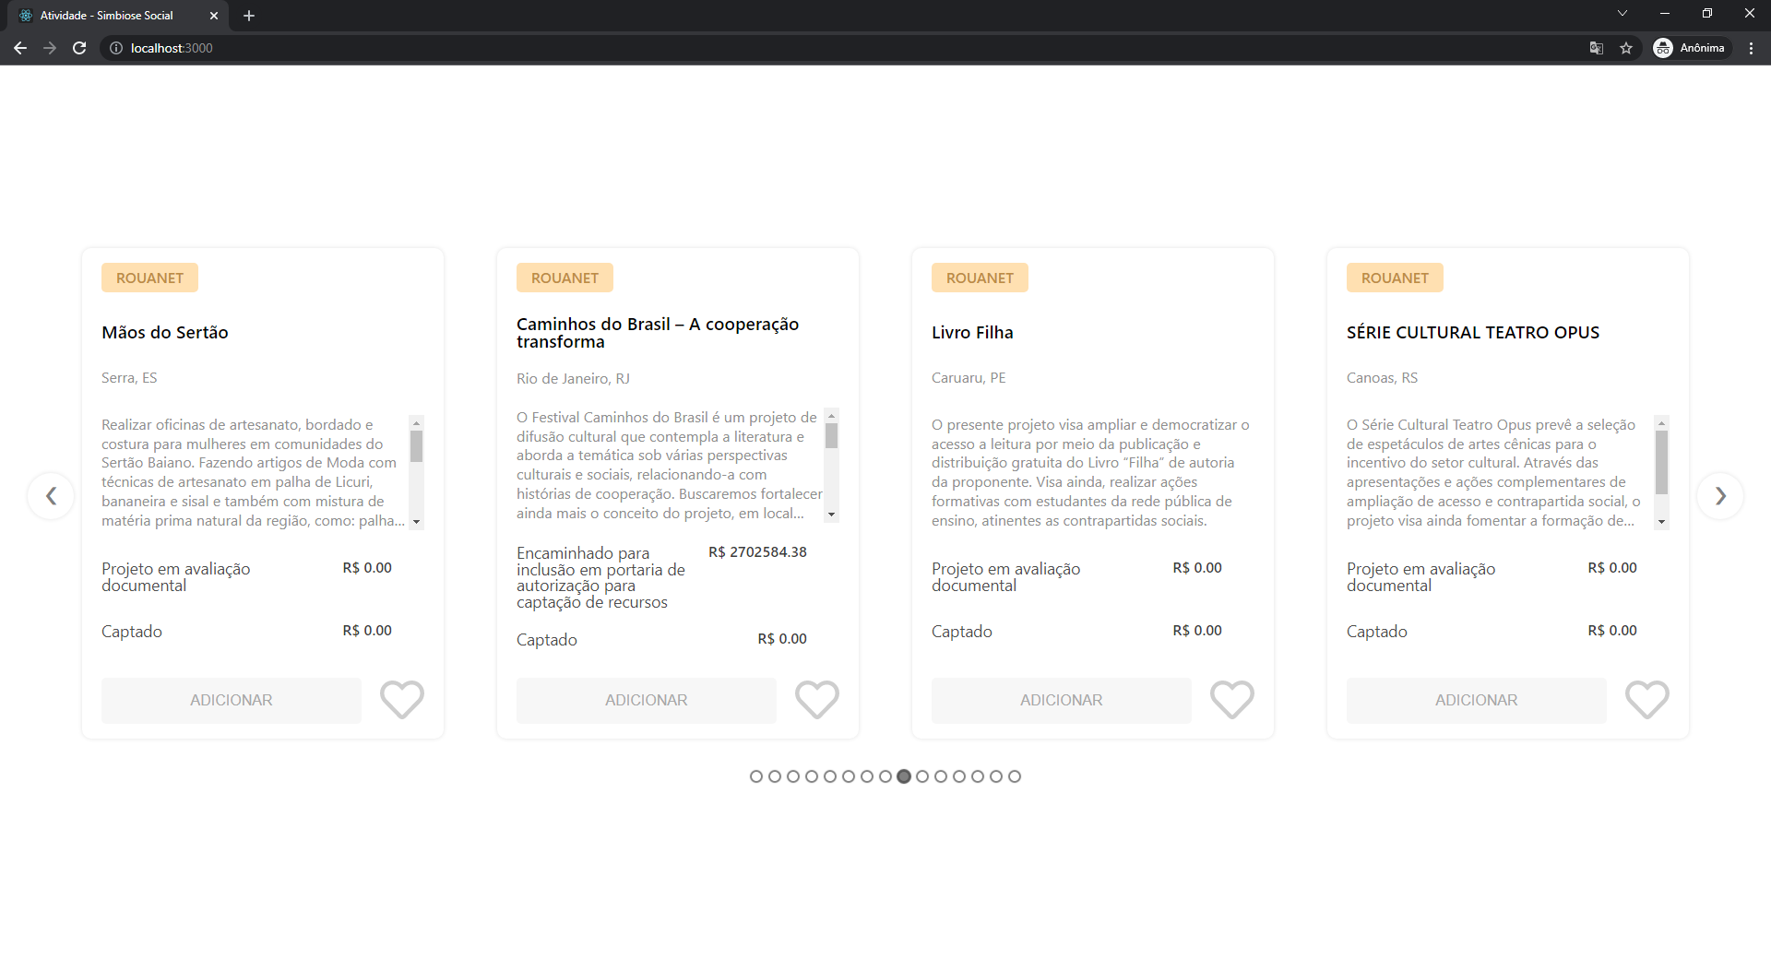The height and width of the screenshot is (959, 1771).
Task: Navigate to the next carousel slide
Action: coord(1719,496)
